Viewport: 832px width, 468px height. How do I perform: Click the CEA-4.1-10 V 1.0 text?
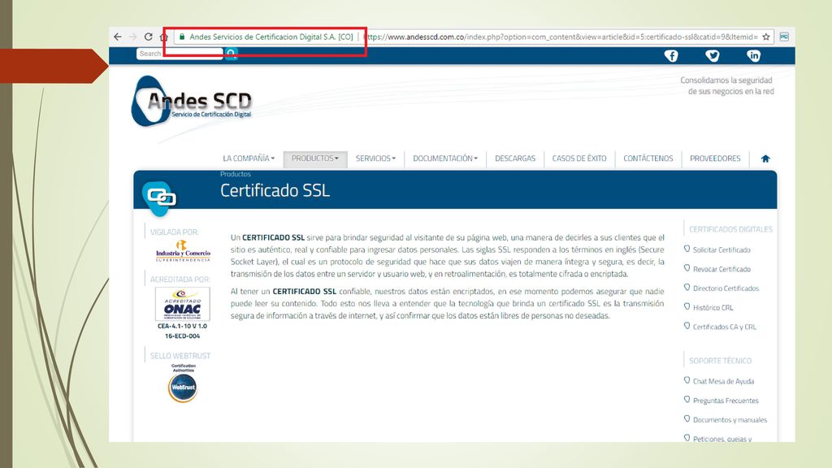point(183,327)
